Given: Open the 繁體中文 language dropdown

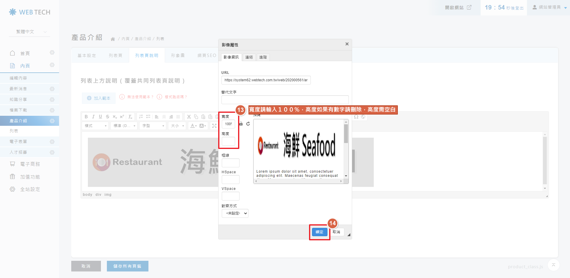Looking at the screenshot, I should (31, 32).
